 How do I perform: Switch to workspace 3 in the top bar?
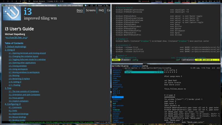[12, 1]
